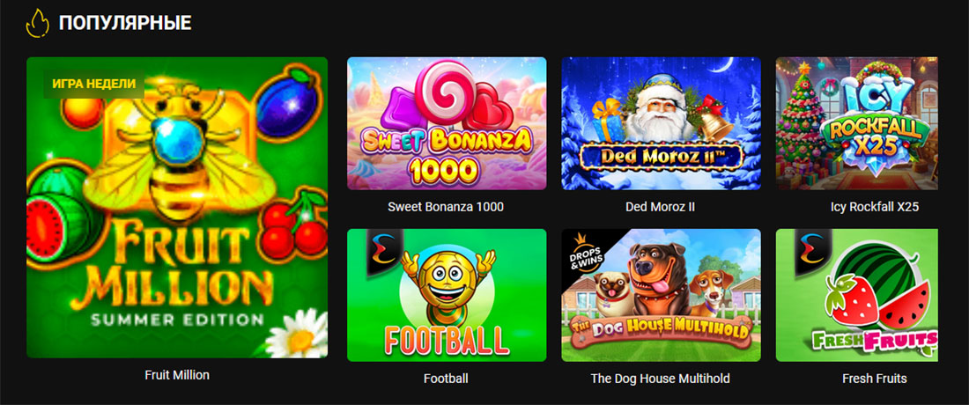
Task: Open the Fruit Million game thumbnail
Action: 177,208
